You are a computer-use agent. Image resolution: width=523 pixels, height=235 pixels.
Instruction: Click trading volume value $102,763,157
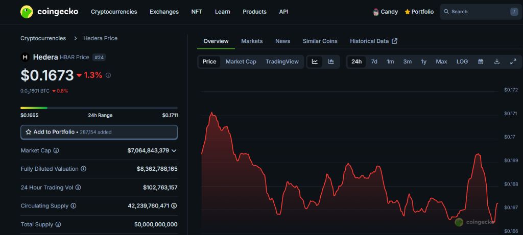pos(160,188)
